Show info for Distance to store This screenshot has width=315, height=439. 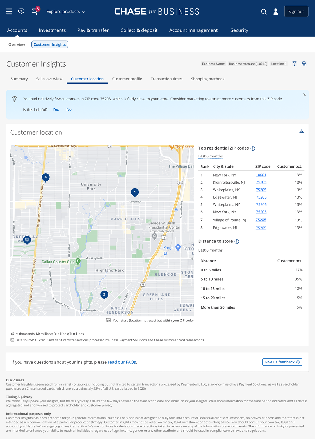click(237, 242)
